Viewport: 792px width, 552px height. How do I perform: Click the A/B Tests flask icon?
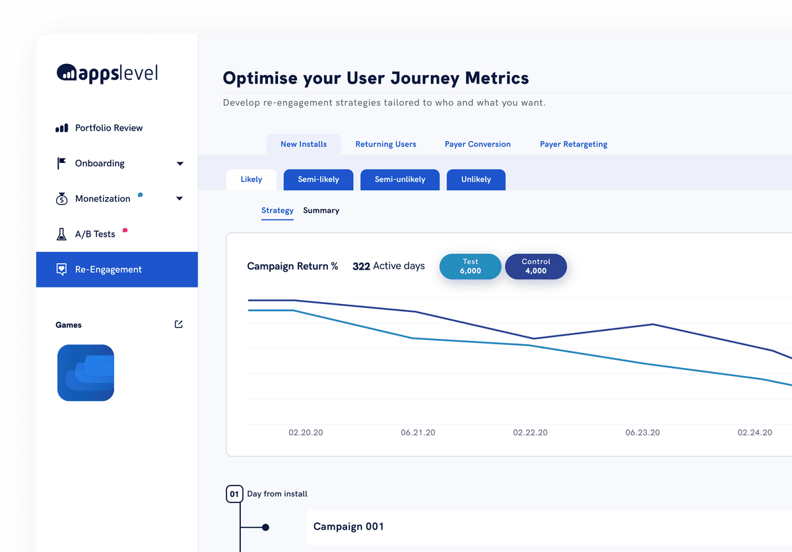click(61, 234)
